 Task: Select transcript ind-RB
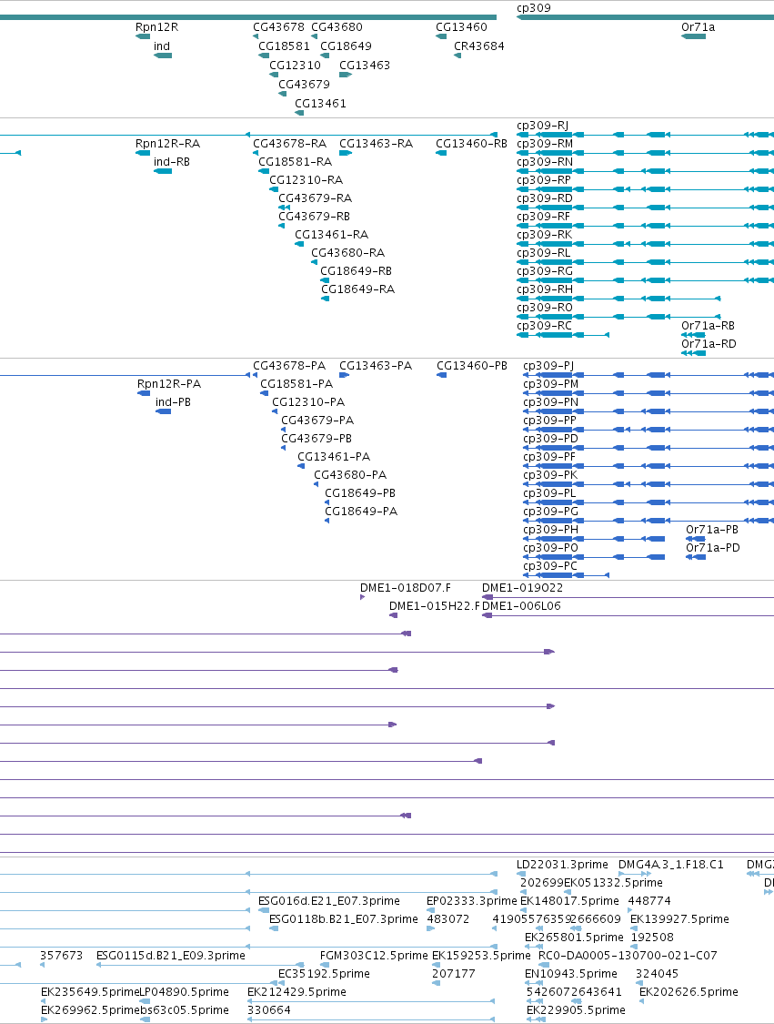point(172,162)
